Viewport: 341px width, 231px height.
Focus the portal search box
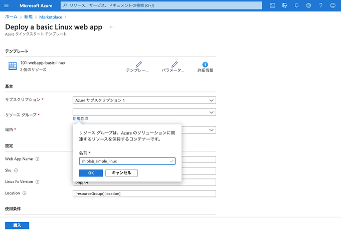pos(161,5)
